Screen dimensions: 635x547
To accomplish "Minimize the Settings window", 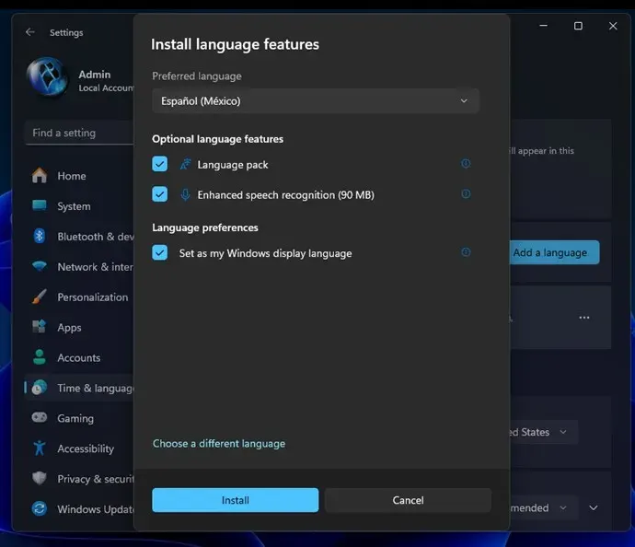I will pos(544,26).
